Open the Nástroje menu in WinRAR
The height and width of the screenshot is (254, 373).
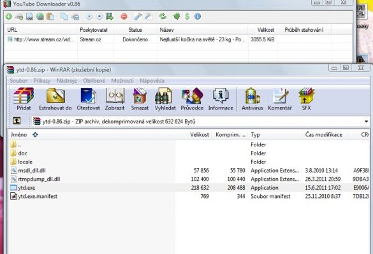(x=66, y=81)
